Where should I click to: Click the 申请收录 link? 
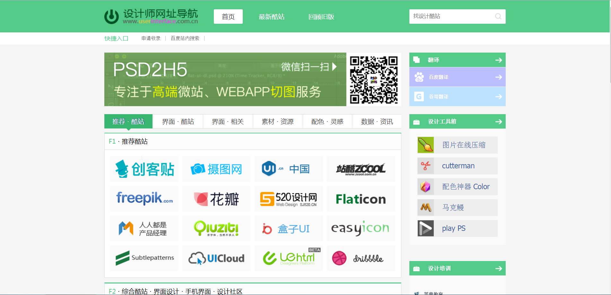click(x=150, y=38)
